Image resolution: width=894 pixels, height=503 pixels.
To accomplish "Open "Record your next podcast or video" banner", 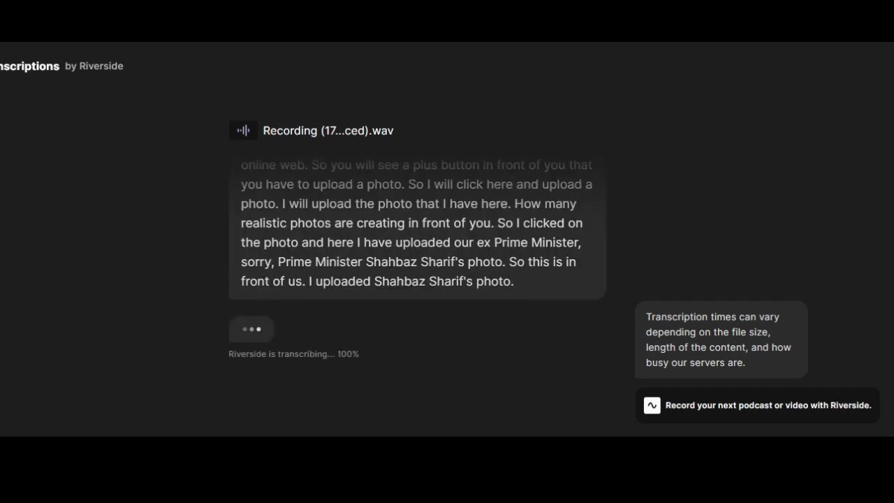I will 758,405.
